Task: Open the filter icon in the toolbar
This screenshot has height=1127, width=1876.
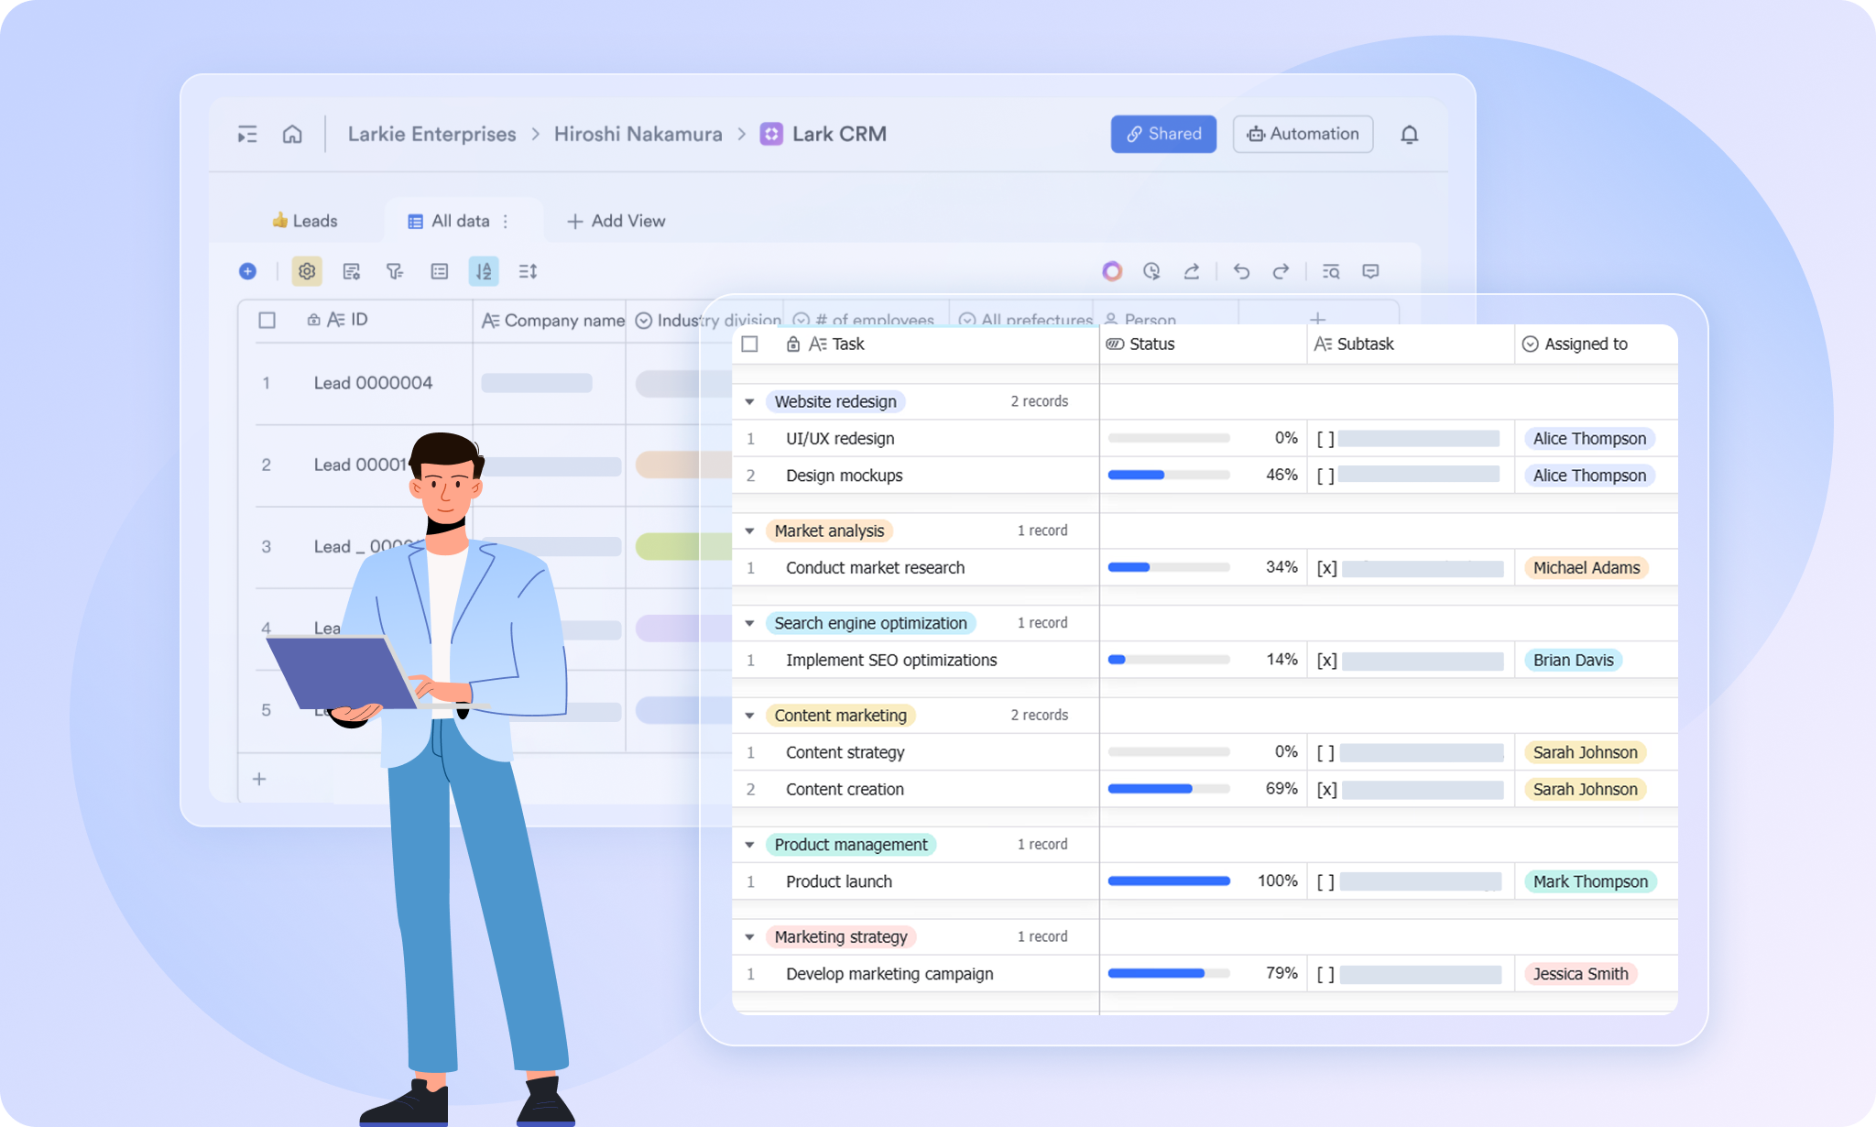Action: pos(395,271)
